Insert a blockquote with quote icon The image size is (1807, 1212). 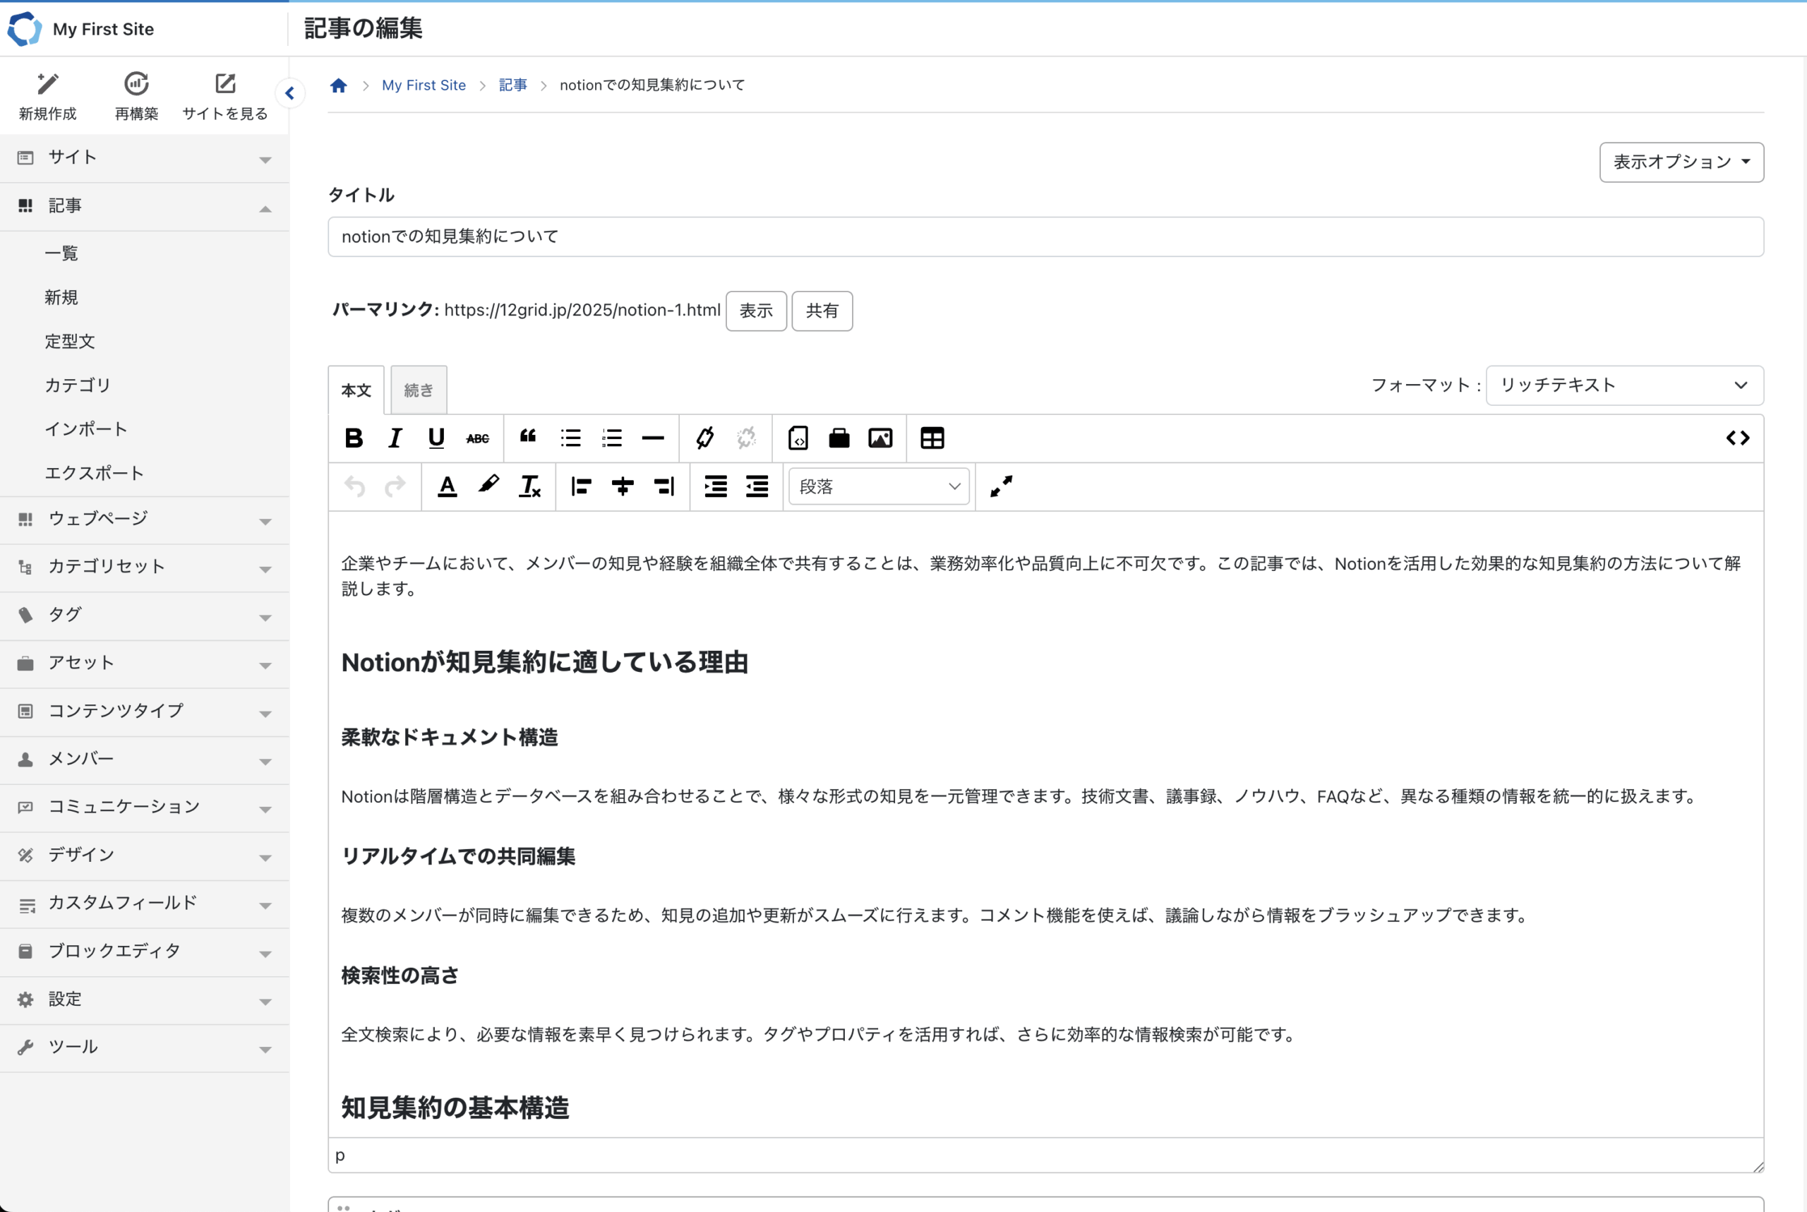[x=529, y=437]
